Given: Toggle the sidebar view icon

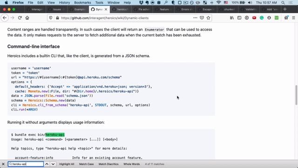Looking at the screenshot, I should (x=239, y=18).
